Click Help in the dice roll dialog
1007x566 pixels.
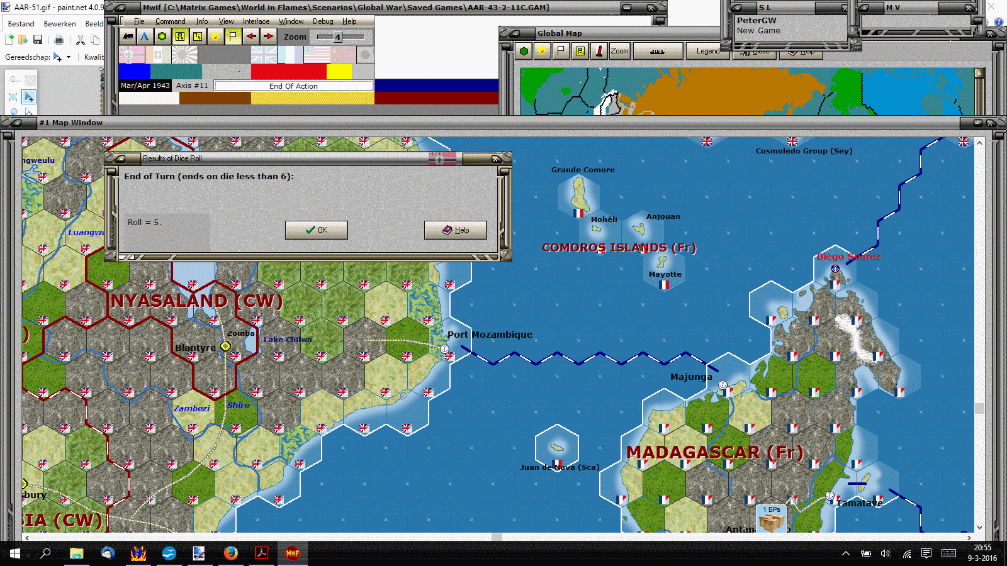click(x=456, y=230)
